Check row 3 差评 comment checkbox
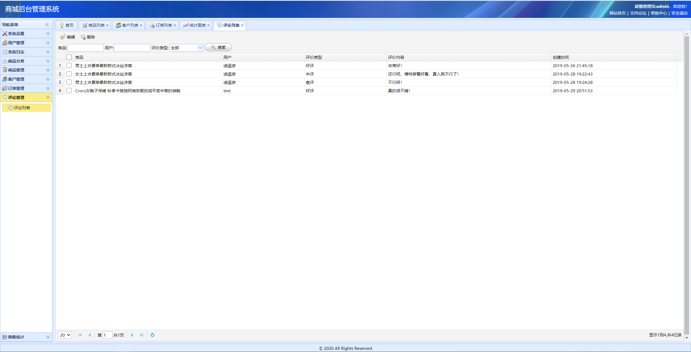Viewport: 691px width, 352px height. coord(69,82)
